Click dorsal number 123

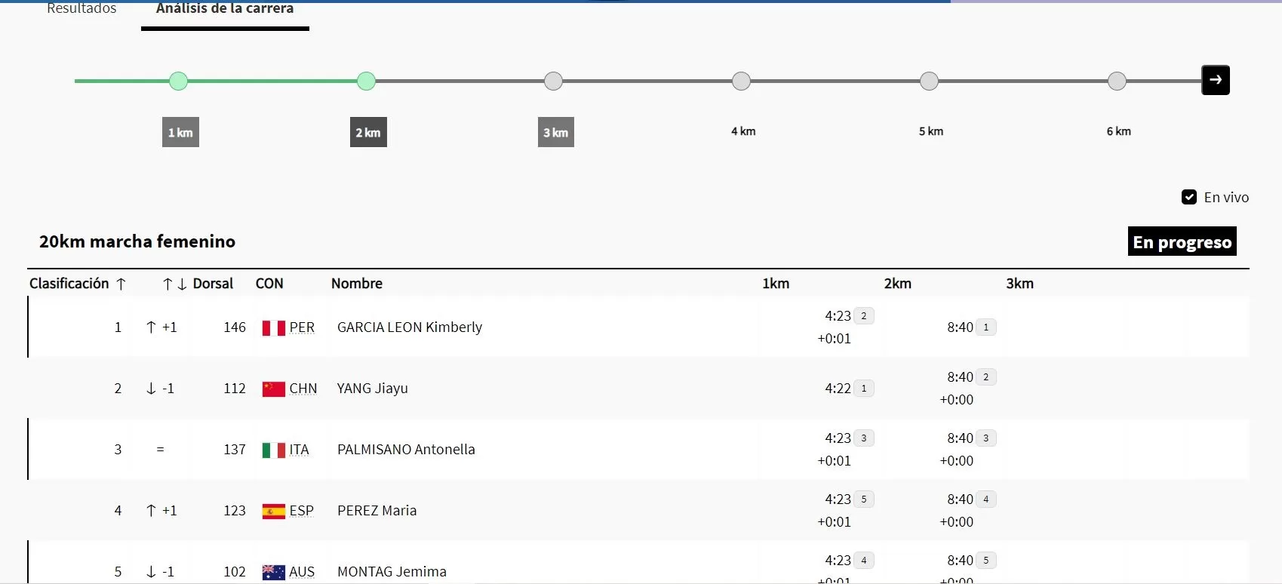coord(235,511)
